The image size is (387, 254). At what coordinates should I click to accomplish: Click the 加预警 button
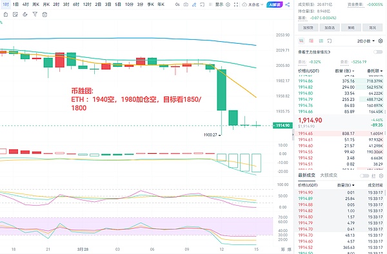(x=308, y=28)
